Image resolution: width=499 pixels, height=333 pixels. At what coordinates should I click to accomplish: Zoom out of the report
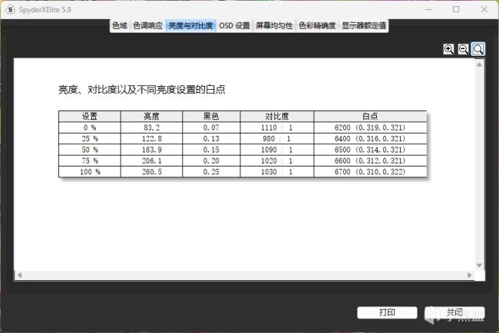coord(464,49)
